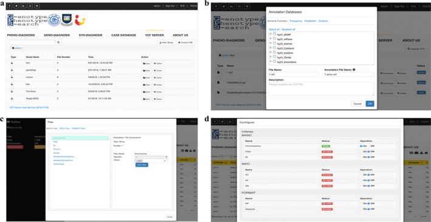Turn On the Chromosome index radio button
431x222 pixels.
tap(361, 146)
